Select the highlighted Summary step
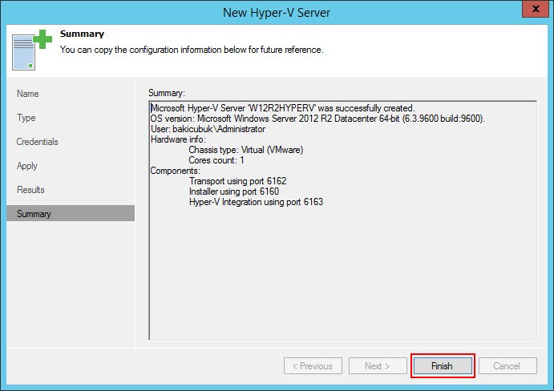 coord(71,213)
